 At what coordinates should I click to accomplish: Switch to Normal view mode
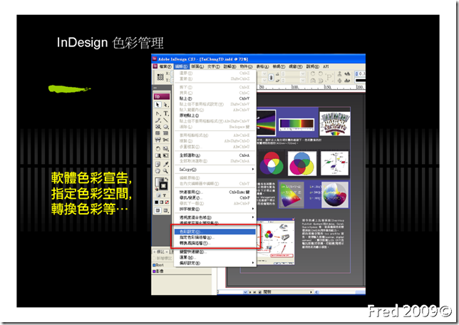pyautogui.click(x=158, y=210)
